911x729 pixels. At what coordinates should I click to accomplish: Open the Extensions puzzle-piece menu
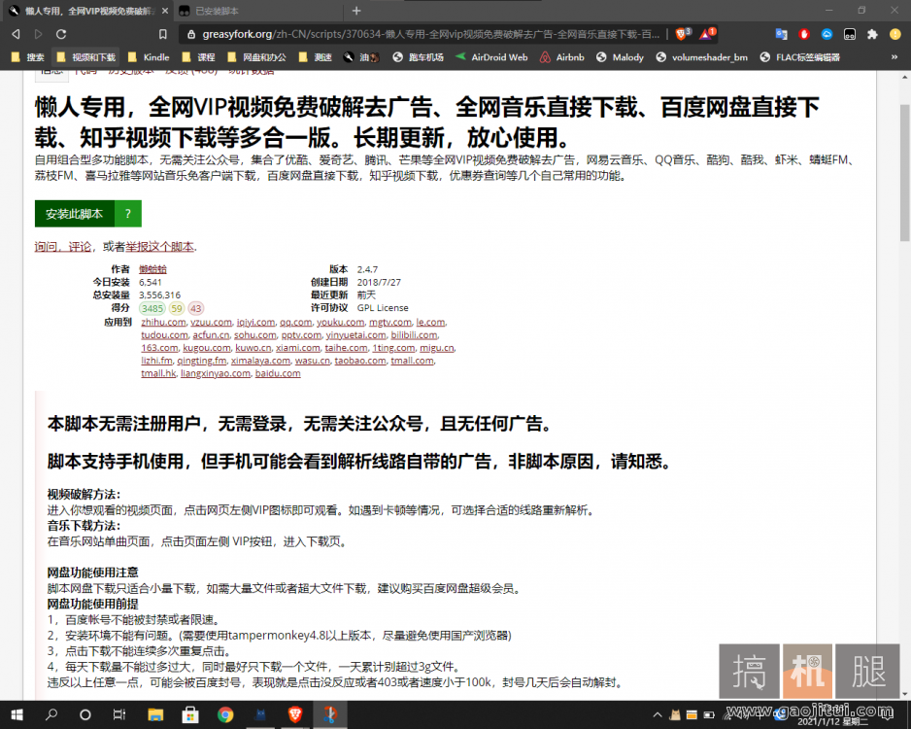pos(872,34)
